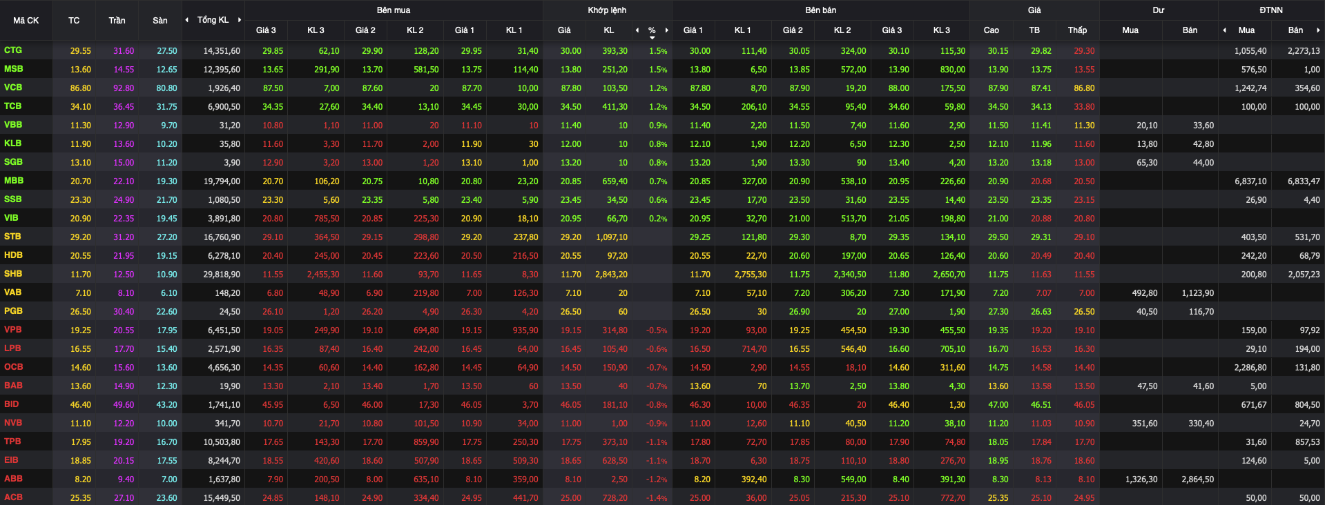Open the HDB stock symbol
This screenshot has height=505, width=1325.
(x=13, y=255)
